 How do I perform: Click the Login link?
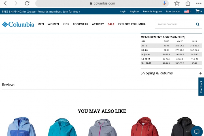coord(123,11)
